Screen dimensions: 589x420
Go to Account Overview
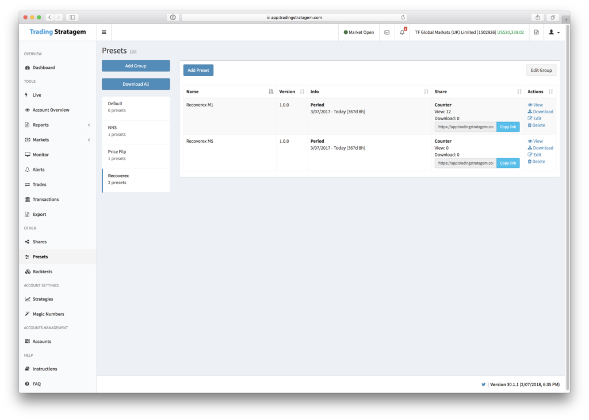point(51,110)
